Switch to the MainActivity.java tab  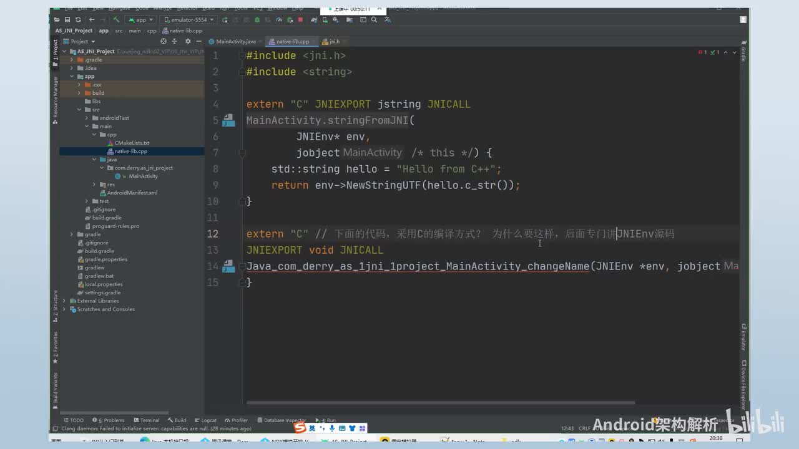[235, 42]
